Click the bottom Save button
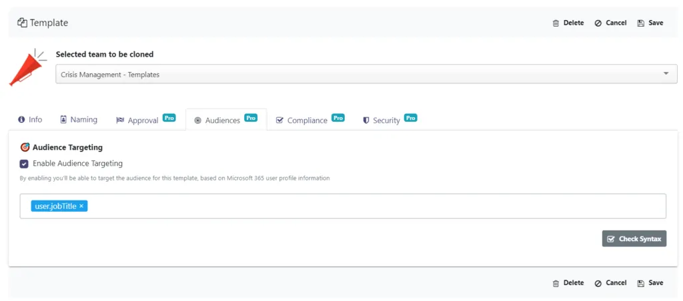The height and width of the screenshot is (301, 683). (650, 283)
